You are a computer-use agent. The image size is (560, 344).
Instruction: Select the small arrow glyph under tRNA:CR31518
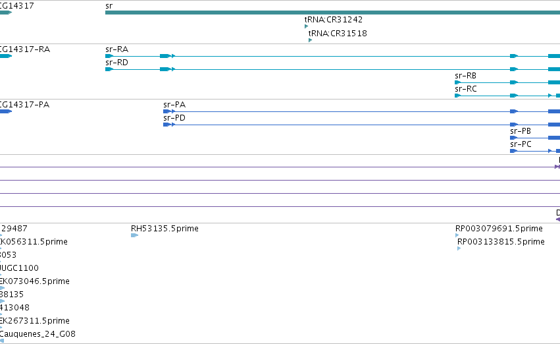tap(311, 40)
